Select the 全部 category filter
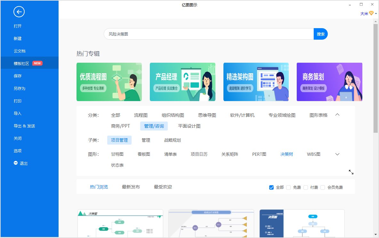 click(x=116, y=115)
